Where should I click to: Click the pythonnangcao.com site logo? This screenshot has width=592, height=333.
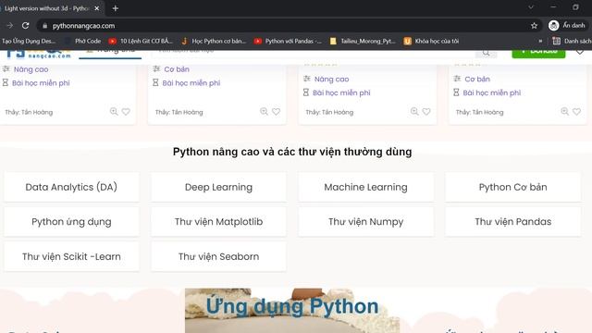tap(39, 55)
